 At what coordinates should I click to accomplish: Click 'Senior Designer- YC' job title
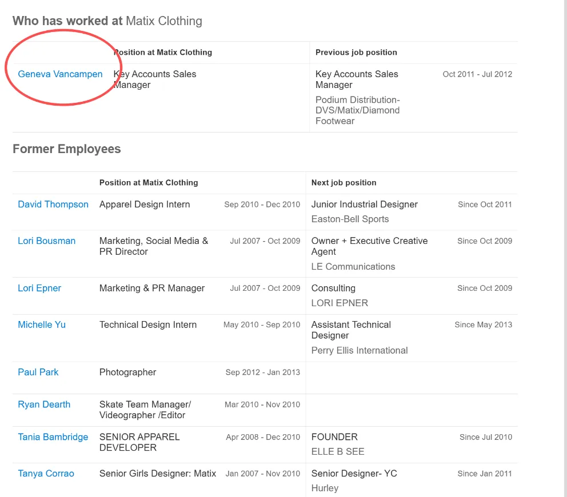click(x=354, y=474)
